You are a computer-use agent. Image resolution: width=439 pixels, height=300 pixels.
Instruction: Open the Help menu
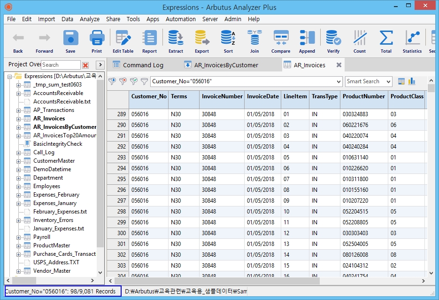(x=254, y=19)
